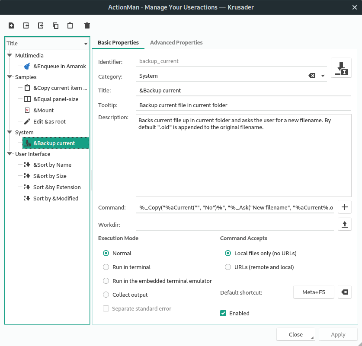Select Run in terminal execution mode
Viewport: 362px width, 346px height.
click(x=106, y=267)
